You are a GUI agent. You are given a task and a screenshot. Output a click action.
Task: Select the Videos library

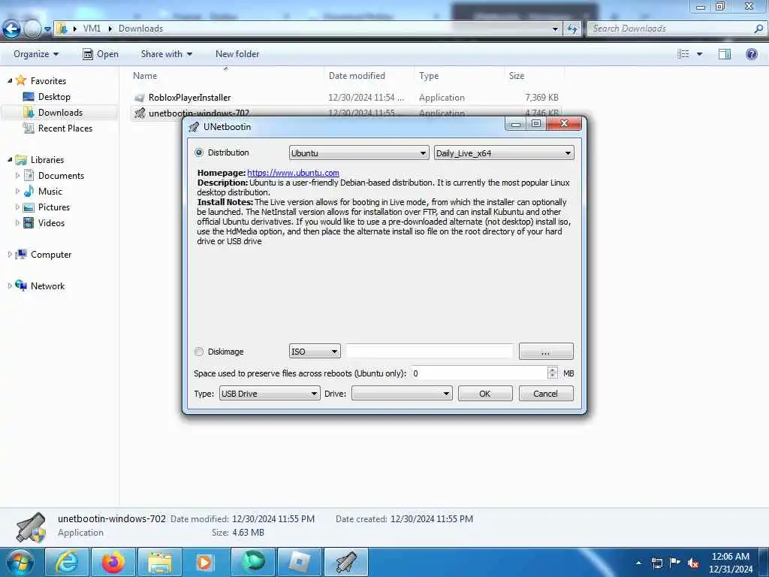pyautogui.click(x=51, y=222)
